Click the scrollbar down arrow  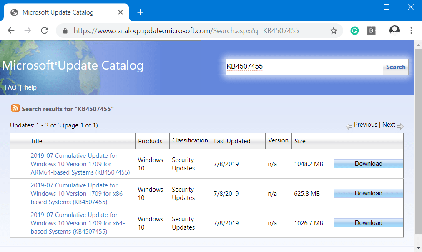click(418, 248)
